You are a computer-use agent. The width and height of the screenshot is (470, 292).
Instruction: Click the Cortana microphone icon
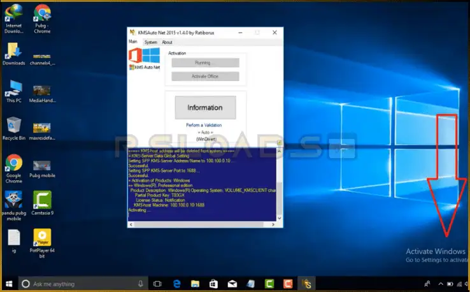click(x=140, y=284)
